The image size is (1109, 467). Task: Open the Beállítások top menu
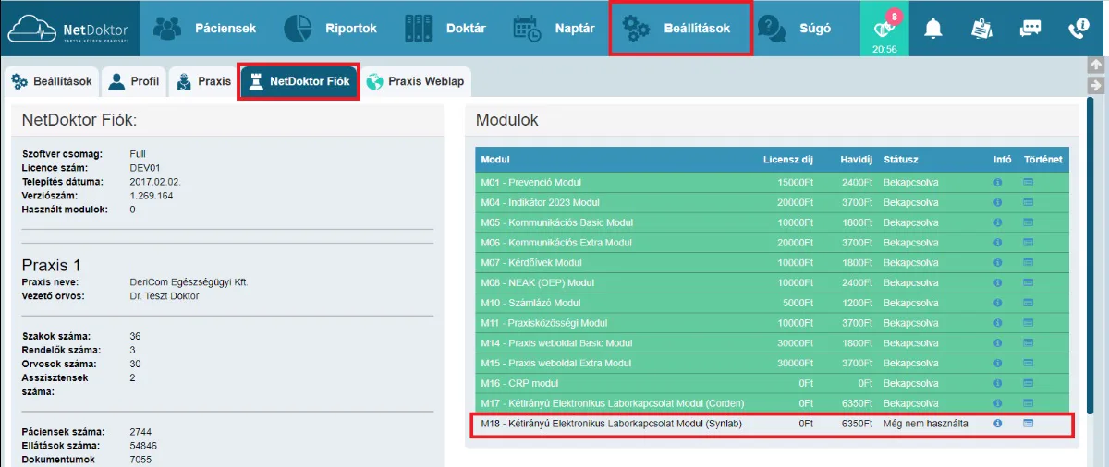[x=680, y=29]
